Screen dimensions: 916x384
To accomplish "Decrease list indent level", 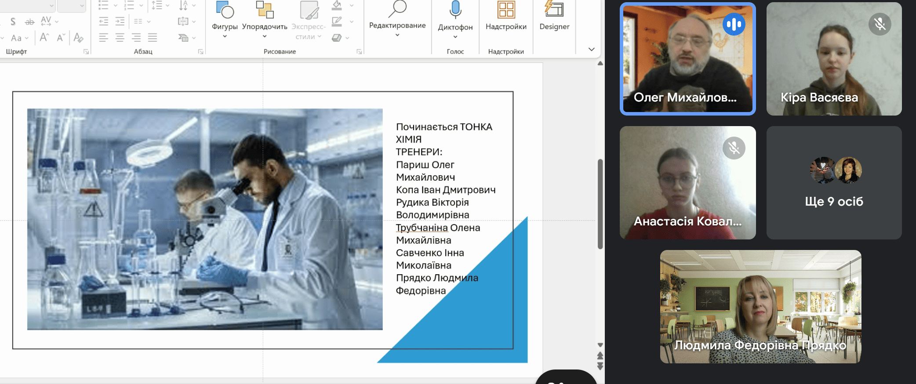I will 104,21.
